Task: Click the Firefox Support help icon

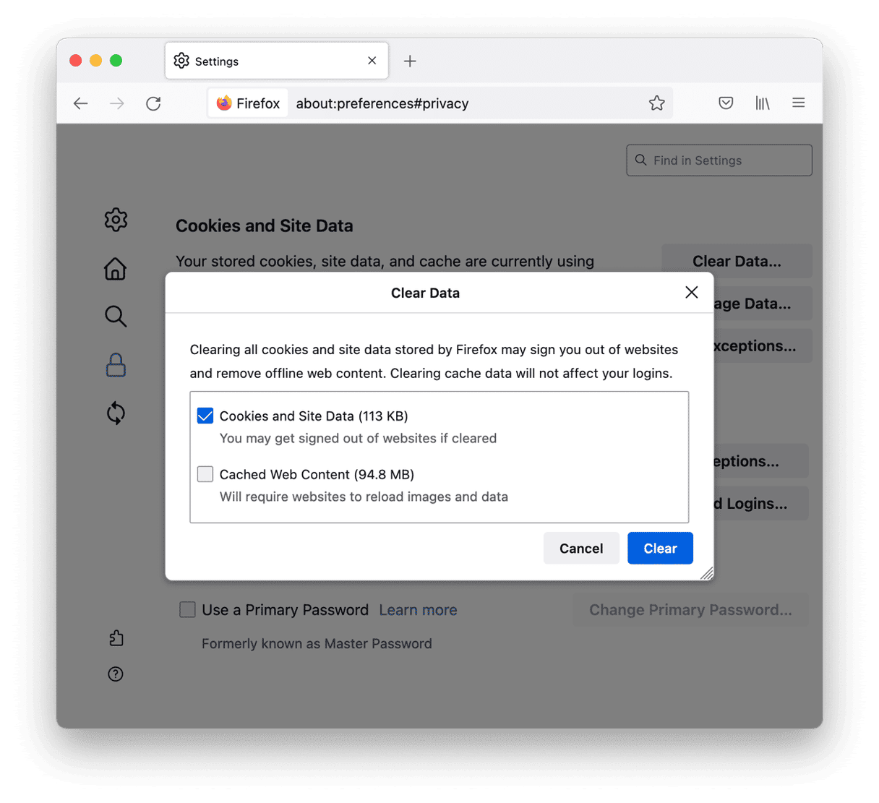Action: pyautogui.click(x=116, y=674)
